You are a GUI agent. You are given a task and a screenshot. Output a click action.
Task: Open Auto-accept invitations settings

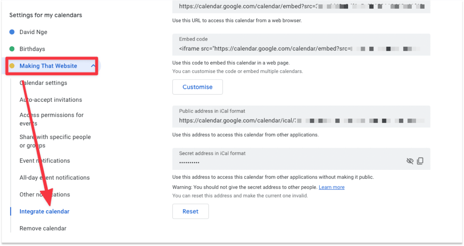pyautogui.click(x=51, y=99)
